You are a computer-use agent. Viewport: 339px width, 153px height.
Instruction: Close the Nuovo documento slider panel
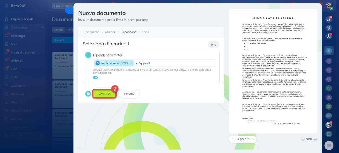pyautogui.click(x=69, y=10)
